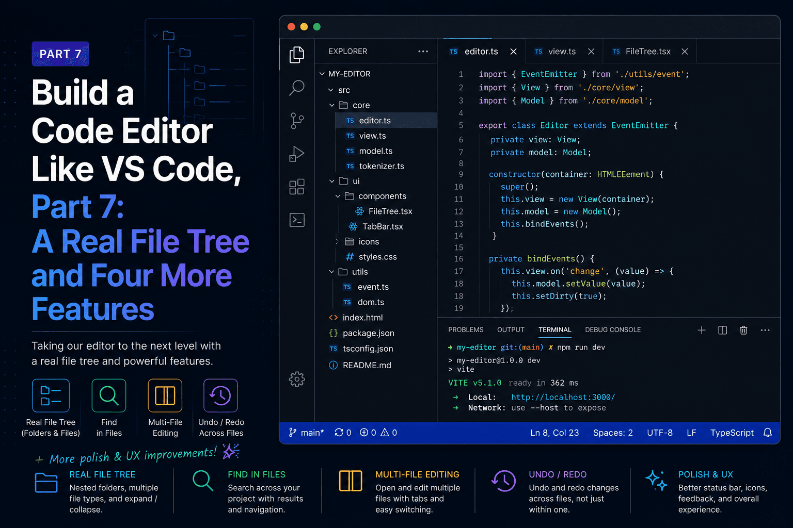This screenshot has height=528, width=793.
Task: Click line number 16 in the gutter
Action: pyautogui.click(x=458, y=259)
